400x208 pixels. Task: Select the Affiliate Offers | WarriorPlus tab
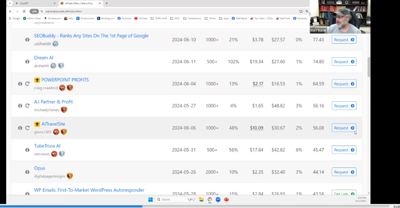point(80,3)
